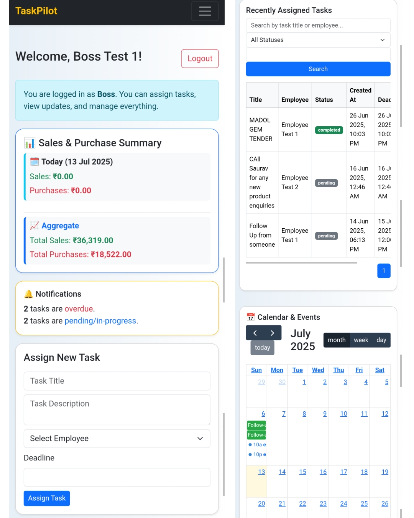Image resolution: width=414 pixels, height=518 pixels.
Task: Click the TaskPilot brand logo
Action: (x=36, y=11)
